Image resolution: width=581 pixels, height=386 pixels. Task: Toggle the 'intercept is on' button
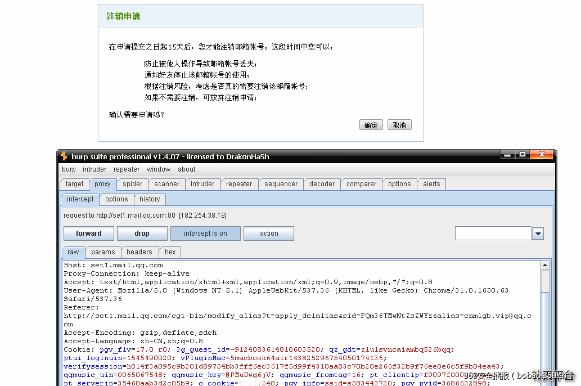pyautogui.click(x=205, y=234)
